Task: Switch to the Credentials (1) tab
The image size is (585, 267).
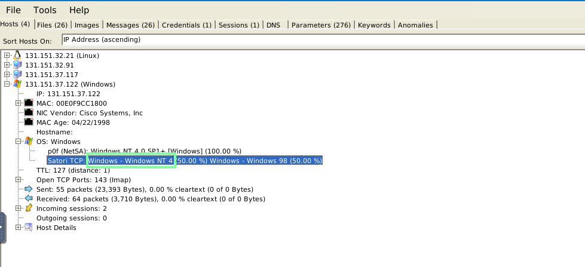Action: (x=186, y=25)
